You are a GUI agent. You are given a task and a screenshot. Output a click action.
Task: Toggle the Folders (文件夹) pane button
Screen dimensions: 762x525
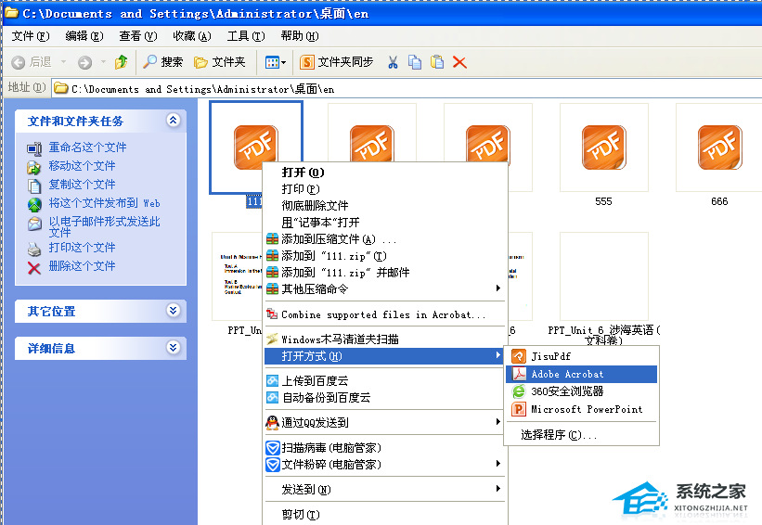[x=219, y=62]
